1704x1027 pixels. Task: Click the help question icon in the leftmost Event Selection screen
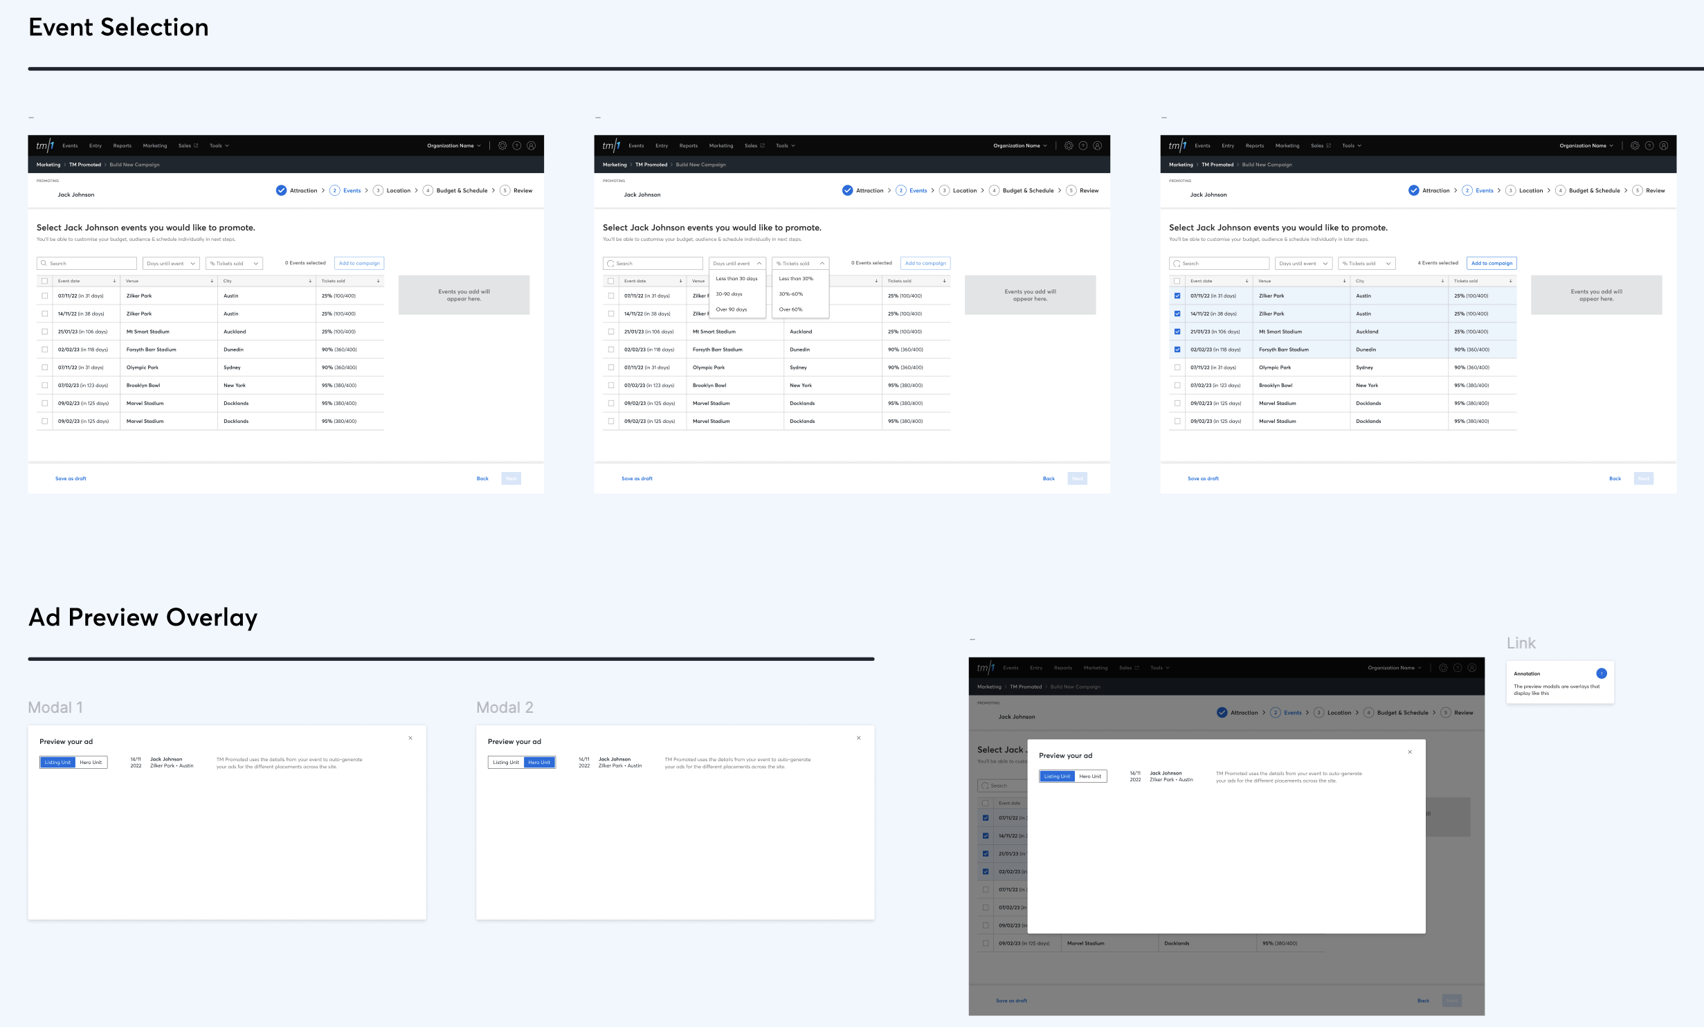point(517,146)
